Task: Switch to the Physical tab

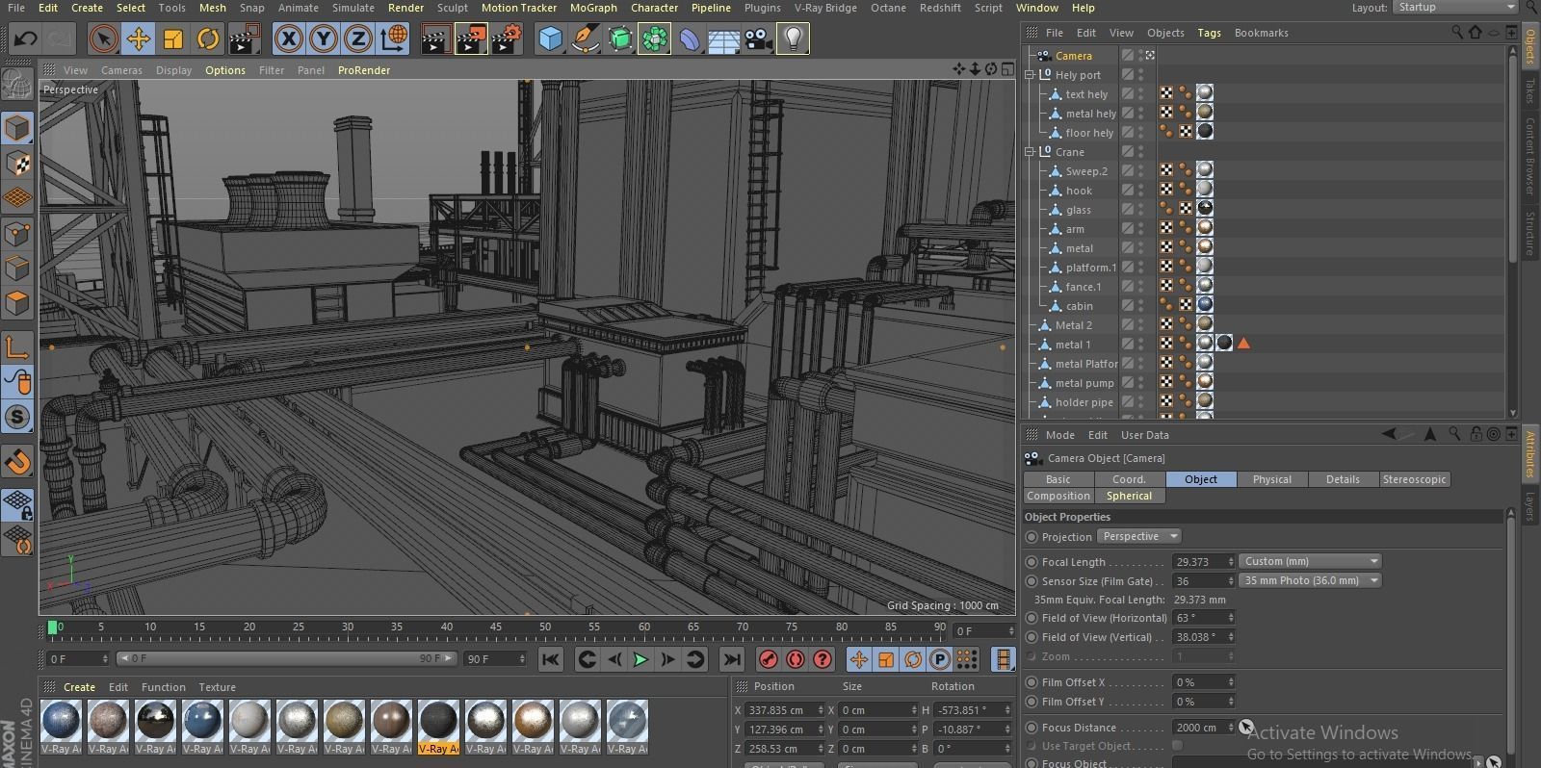Action: [x=1271, y=479]
